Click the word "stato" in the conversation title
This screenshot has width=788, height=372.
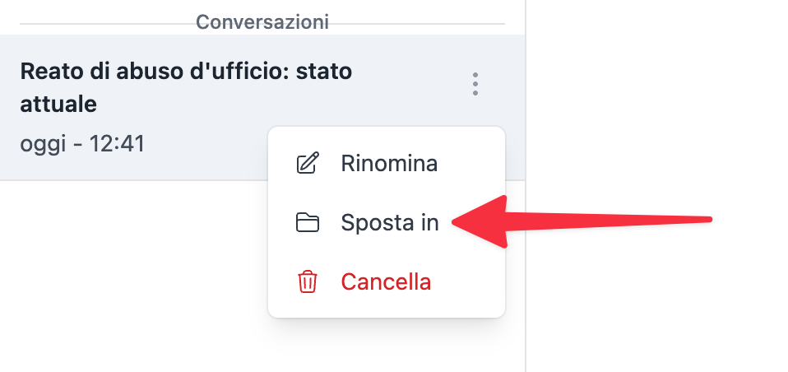click(x=323, y=72)
